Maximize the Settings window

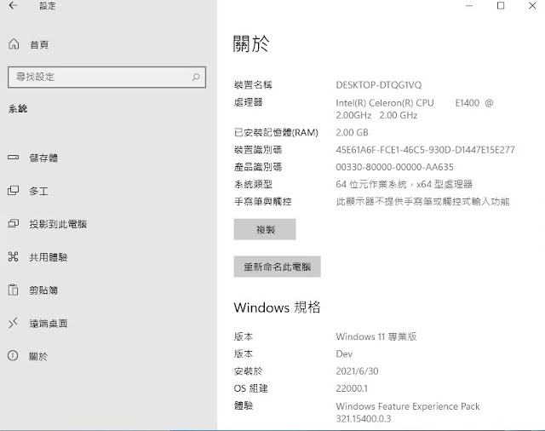[x=501, y=6]
